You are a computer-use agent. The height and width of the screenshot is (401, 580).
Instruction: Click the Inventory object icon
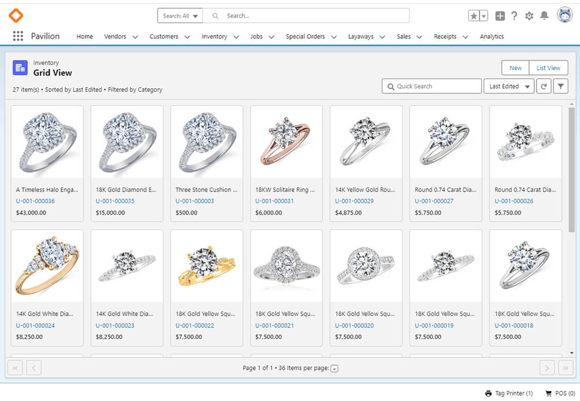[20, 68]
